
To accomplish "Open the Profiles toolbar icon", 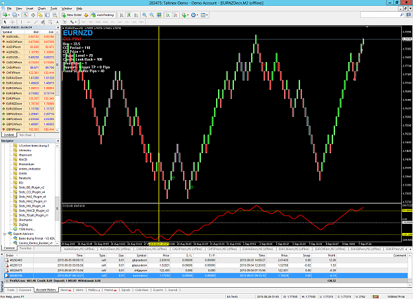I will (x=15, y=15).
